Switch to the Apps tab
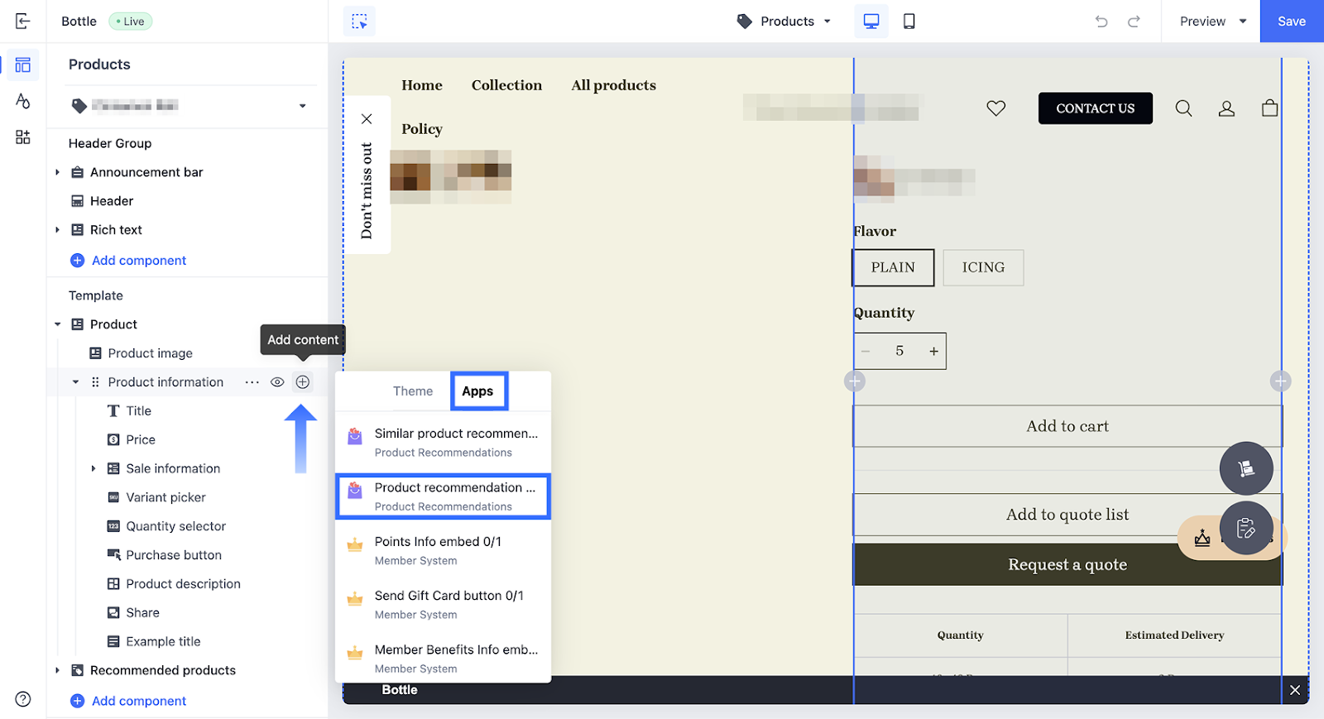Image resolution: width=1324 pixels, height=719 pixels. (x=477, y=391)
